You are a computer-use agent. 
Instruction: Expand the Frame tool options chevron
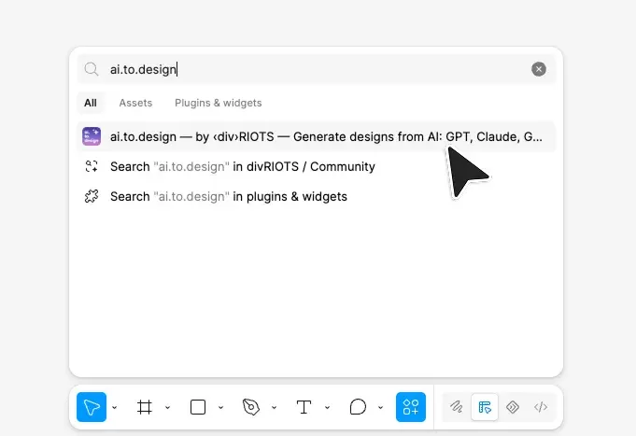[167, 407]
